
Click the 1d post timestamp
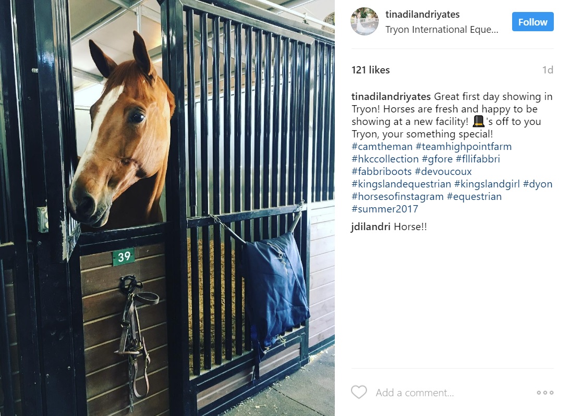[548, 70]
